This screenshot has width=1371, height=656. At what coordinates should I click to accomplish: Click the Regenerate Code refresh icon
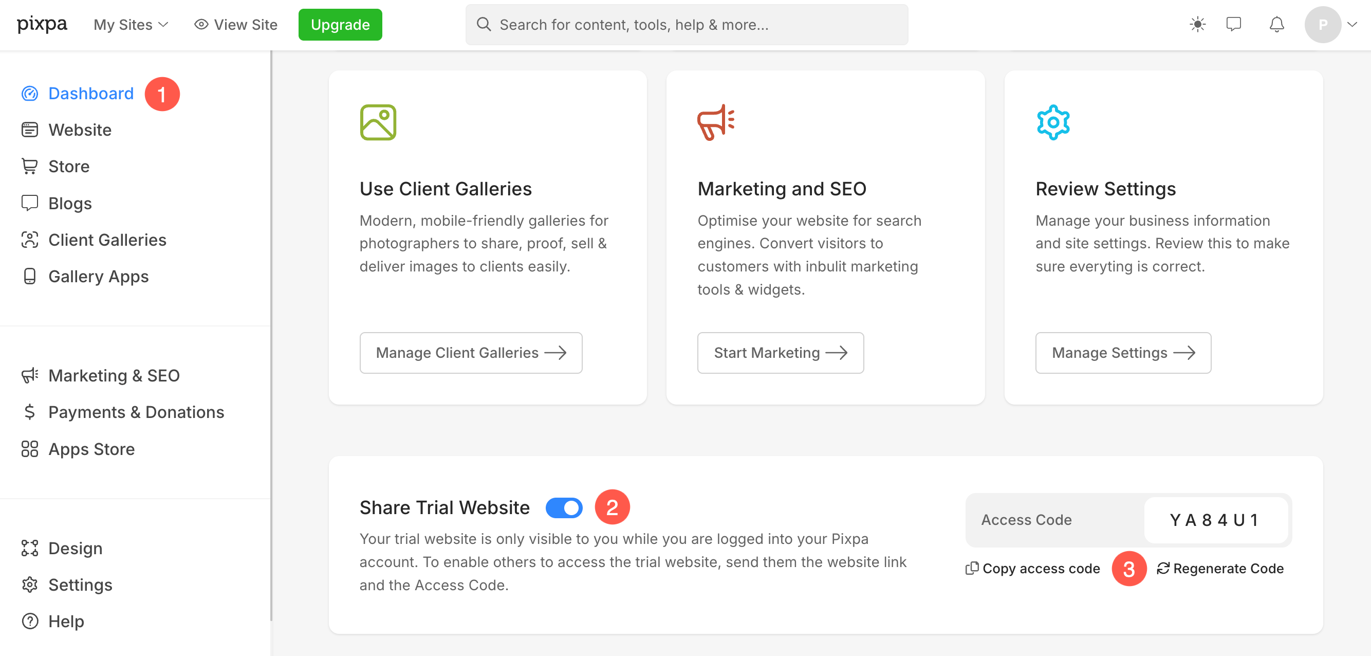point(1163,568)
